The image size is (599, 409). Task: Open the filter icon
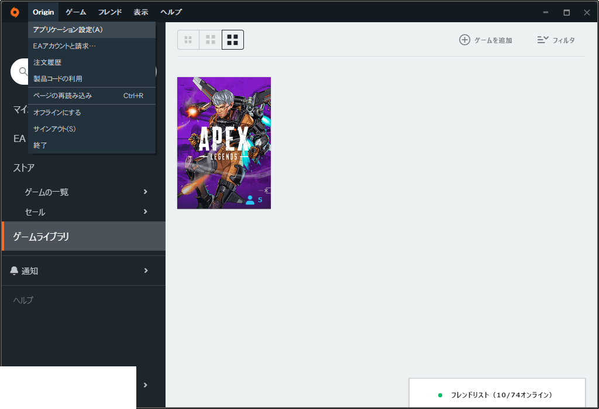[543, 40]
